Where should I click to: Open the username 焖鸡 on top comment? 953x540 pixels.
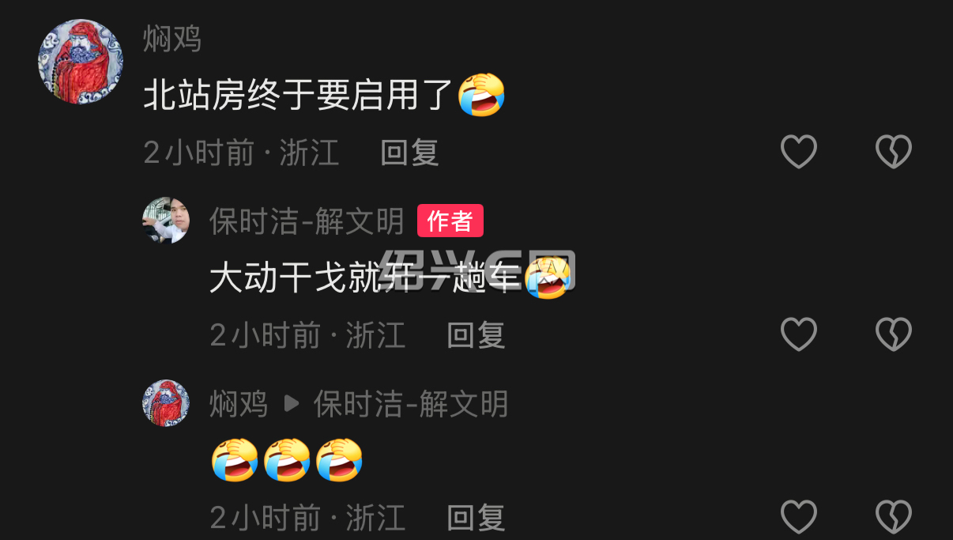[x=172, y=39]
